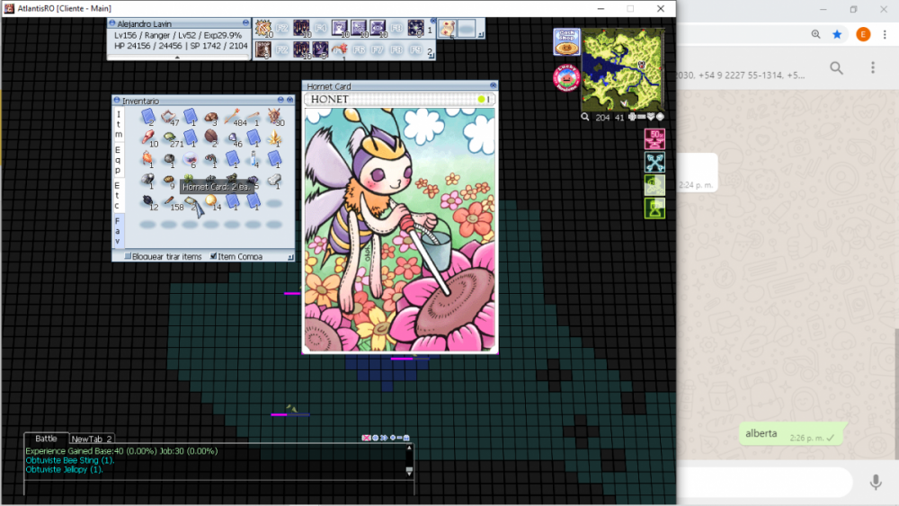Image resolution: width=899 pixels, height=506 pixels.
Task: Click the Chrome bookmark star icon
Action: pos(837,34)
